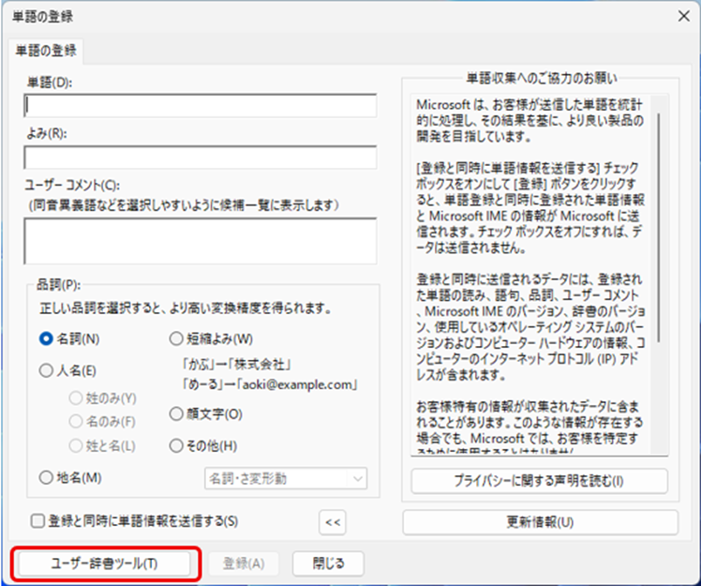701x586 pixels.
Task: Click the 正しい品詞を選択すると hint text
Action: click(186, 308)
